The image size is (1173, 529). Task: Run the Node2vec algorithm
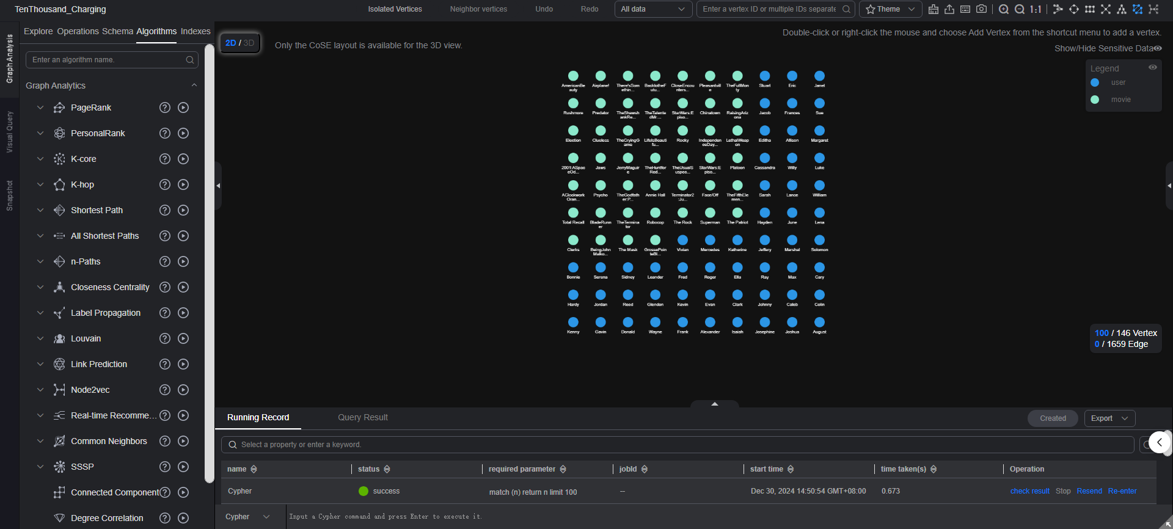pyautogui.click(x=183, y=390)
